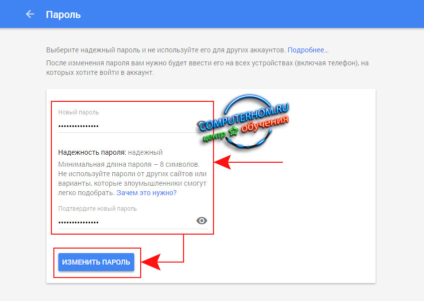Screen dimensions: 424x301
Task: Click the Подтвердите новый пароль label
Action: click(x=97, y=209)
